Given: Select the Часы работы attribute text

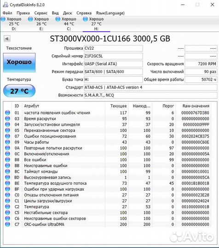Looking at the screenshot, I should 36,142.
